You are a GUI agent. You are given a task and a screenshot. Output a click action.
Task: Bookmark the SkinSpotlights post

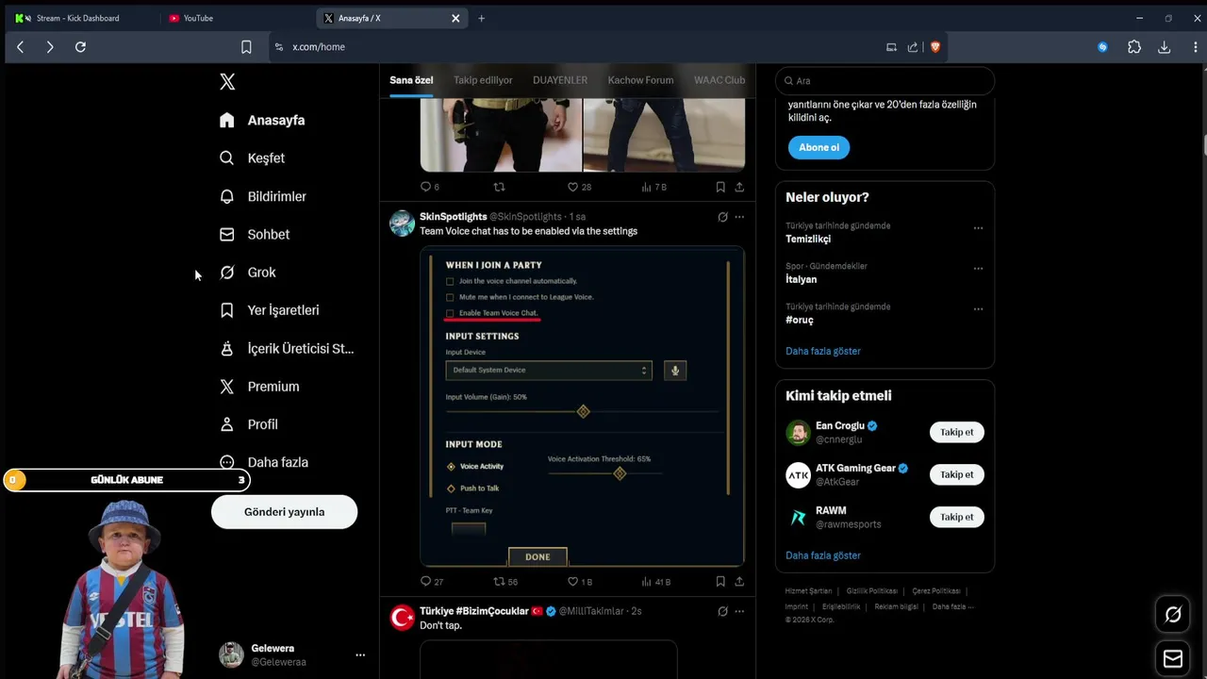720,582
